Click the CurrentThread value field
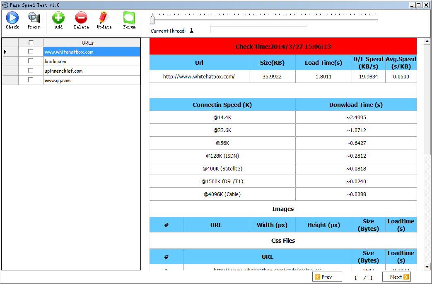The image size is (432, 284). pyautogui.click(x=192, y=31)
